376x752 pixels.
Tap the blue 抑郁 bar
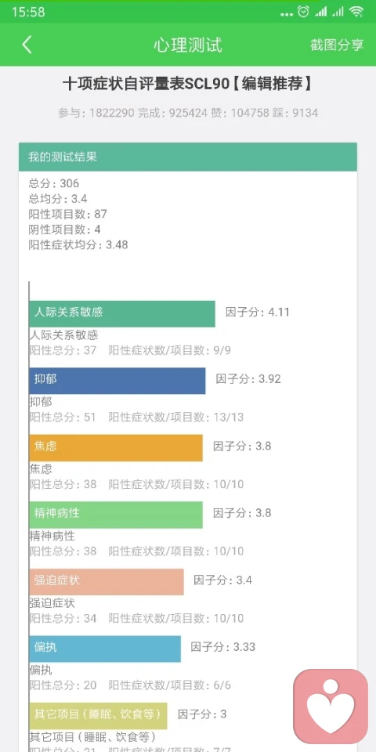click(x=117, y=381)
